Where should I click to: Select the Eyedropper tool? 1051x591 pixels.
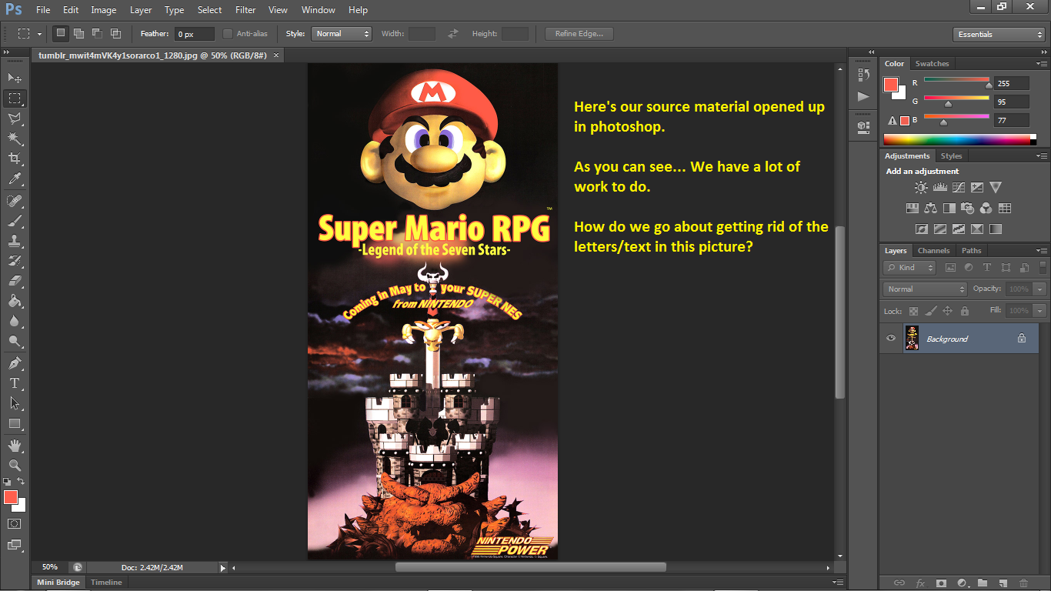[x=15, y=179]
